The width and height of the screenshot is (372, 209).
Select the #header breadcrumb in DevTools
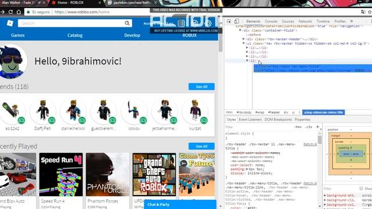pos(274,112)
